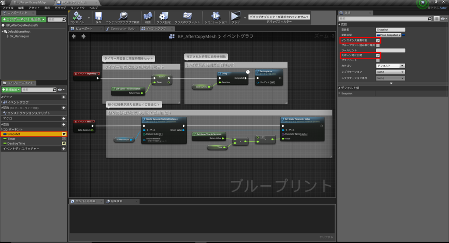Click the green Add New (新規追加) button
This screenshot has width=449, height=243.
point(11,90)
